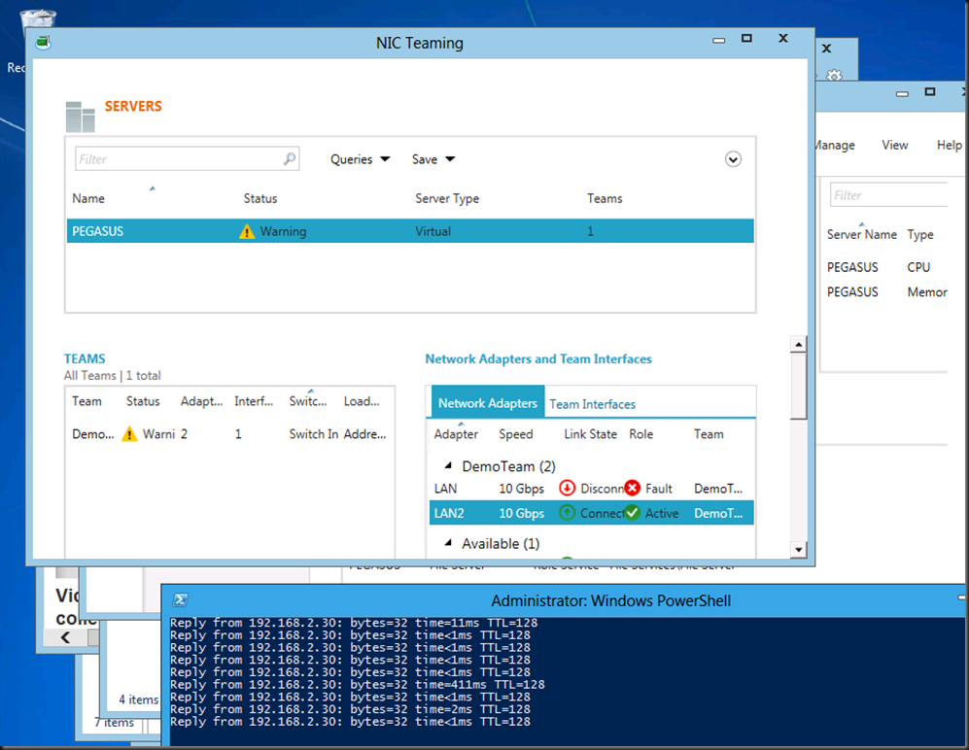Click the red Fault icon for LAN
This screenshot has height=750, width=969.
[x=632, y=488]
